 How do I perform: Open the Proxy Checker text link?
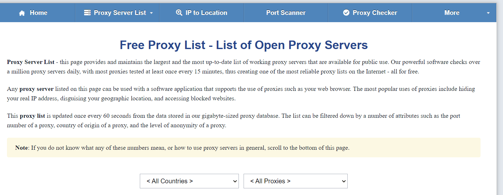375,13
